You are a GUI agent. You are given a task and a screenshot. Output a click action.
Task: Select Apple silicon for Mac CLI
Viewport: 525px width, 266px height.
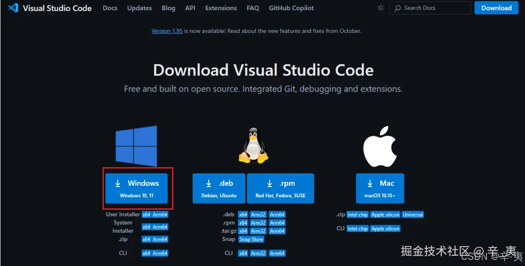[385, 228]
